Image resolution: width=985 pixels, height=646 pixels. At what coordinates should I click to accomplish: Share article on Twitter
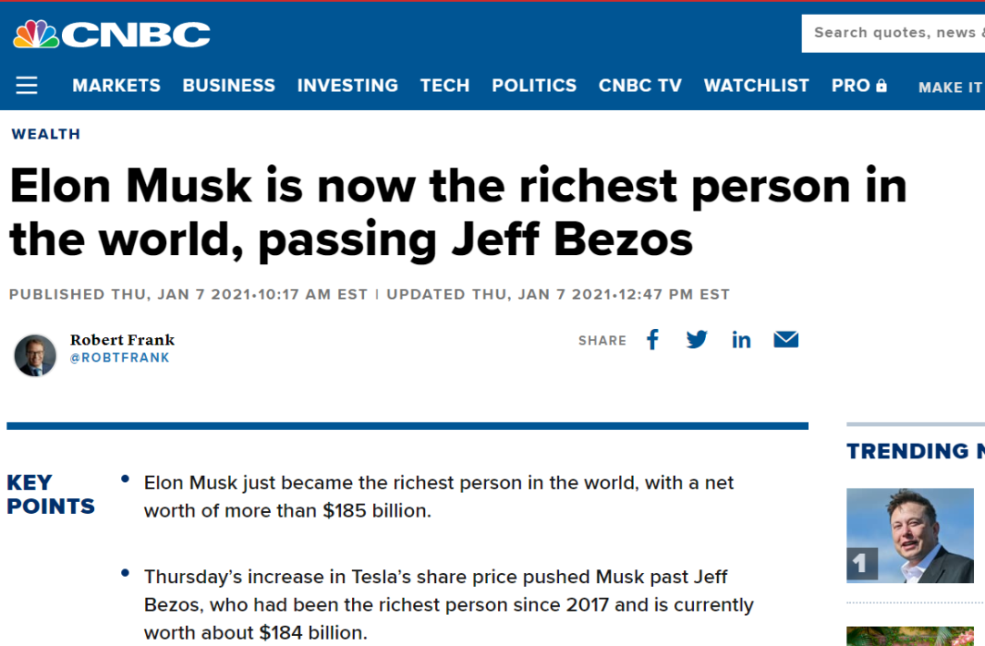(x=697, y=340)
